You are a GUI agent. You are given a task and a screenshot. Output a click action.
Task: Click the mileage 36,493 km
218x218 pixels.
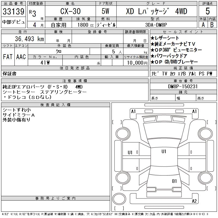coord(29,39)
